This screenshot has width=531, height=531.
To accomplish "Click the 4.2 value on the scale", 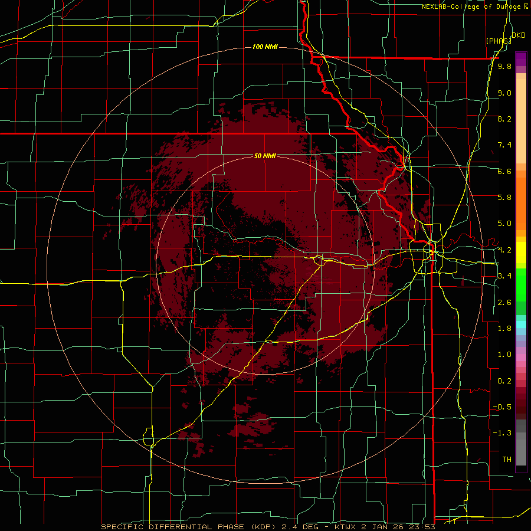I will point(504,250).
